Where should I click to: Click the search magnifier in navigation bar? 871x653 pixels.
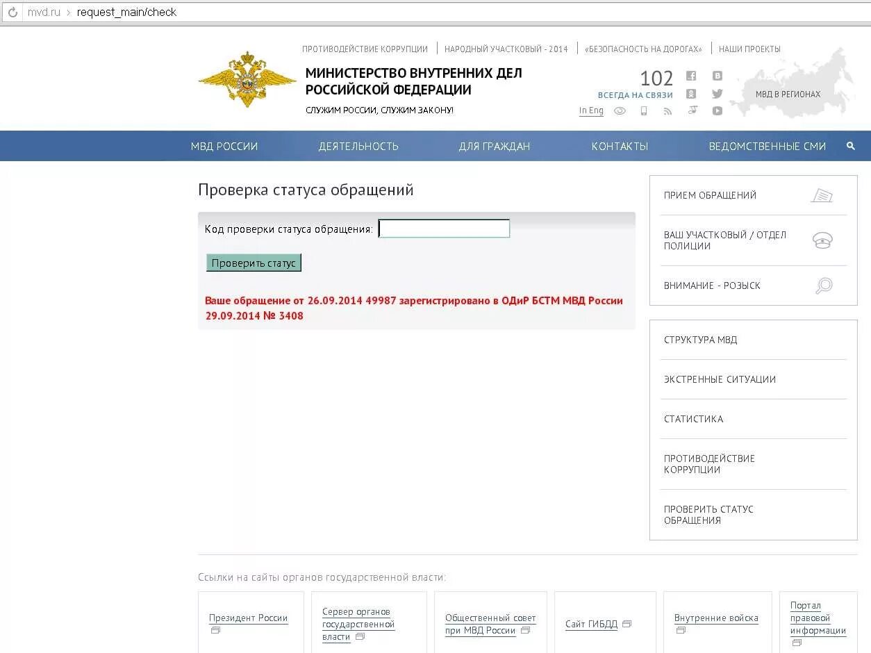(851, 146)
